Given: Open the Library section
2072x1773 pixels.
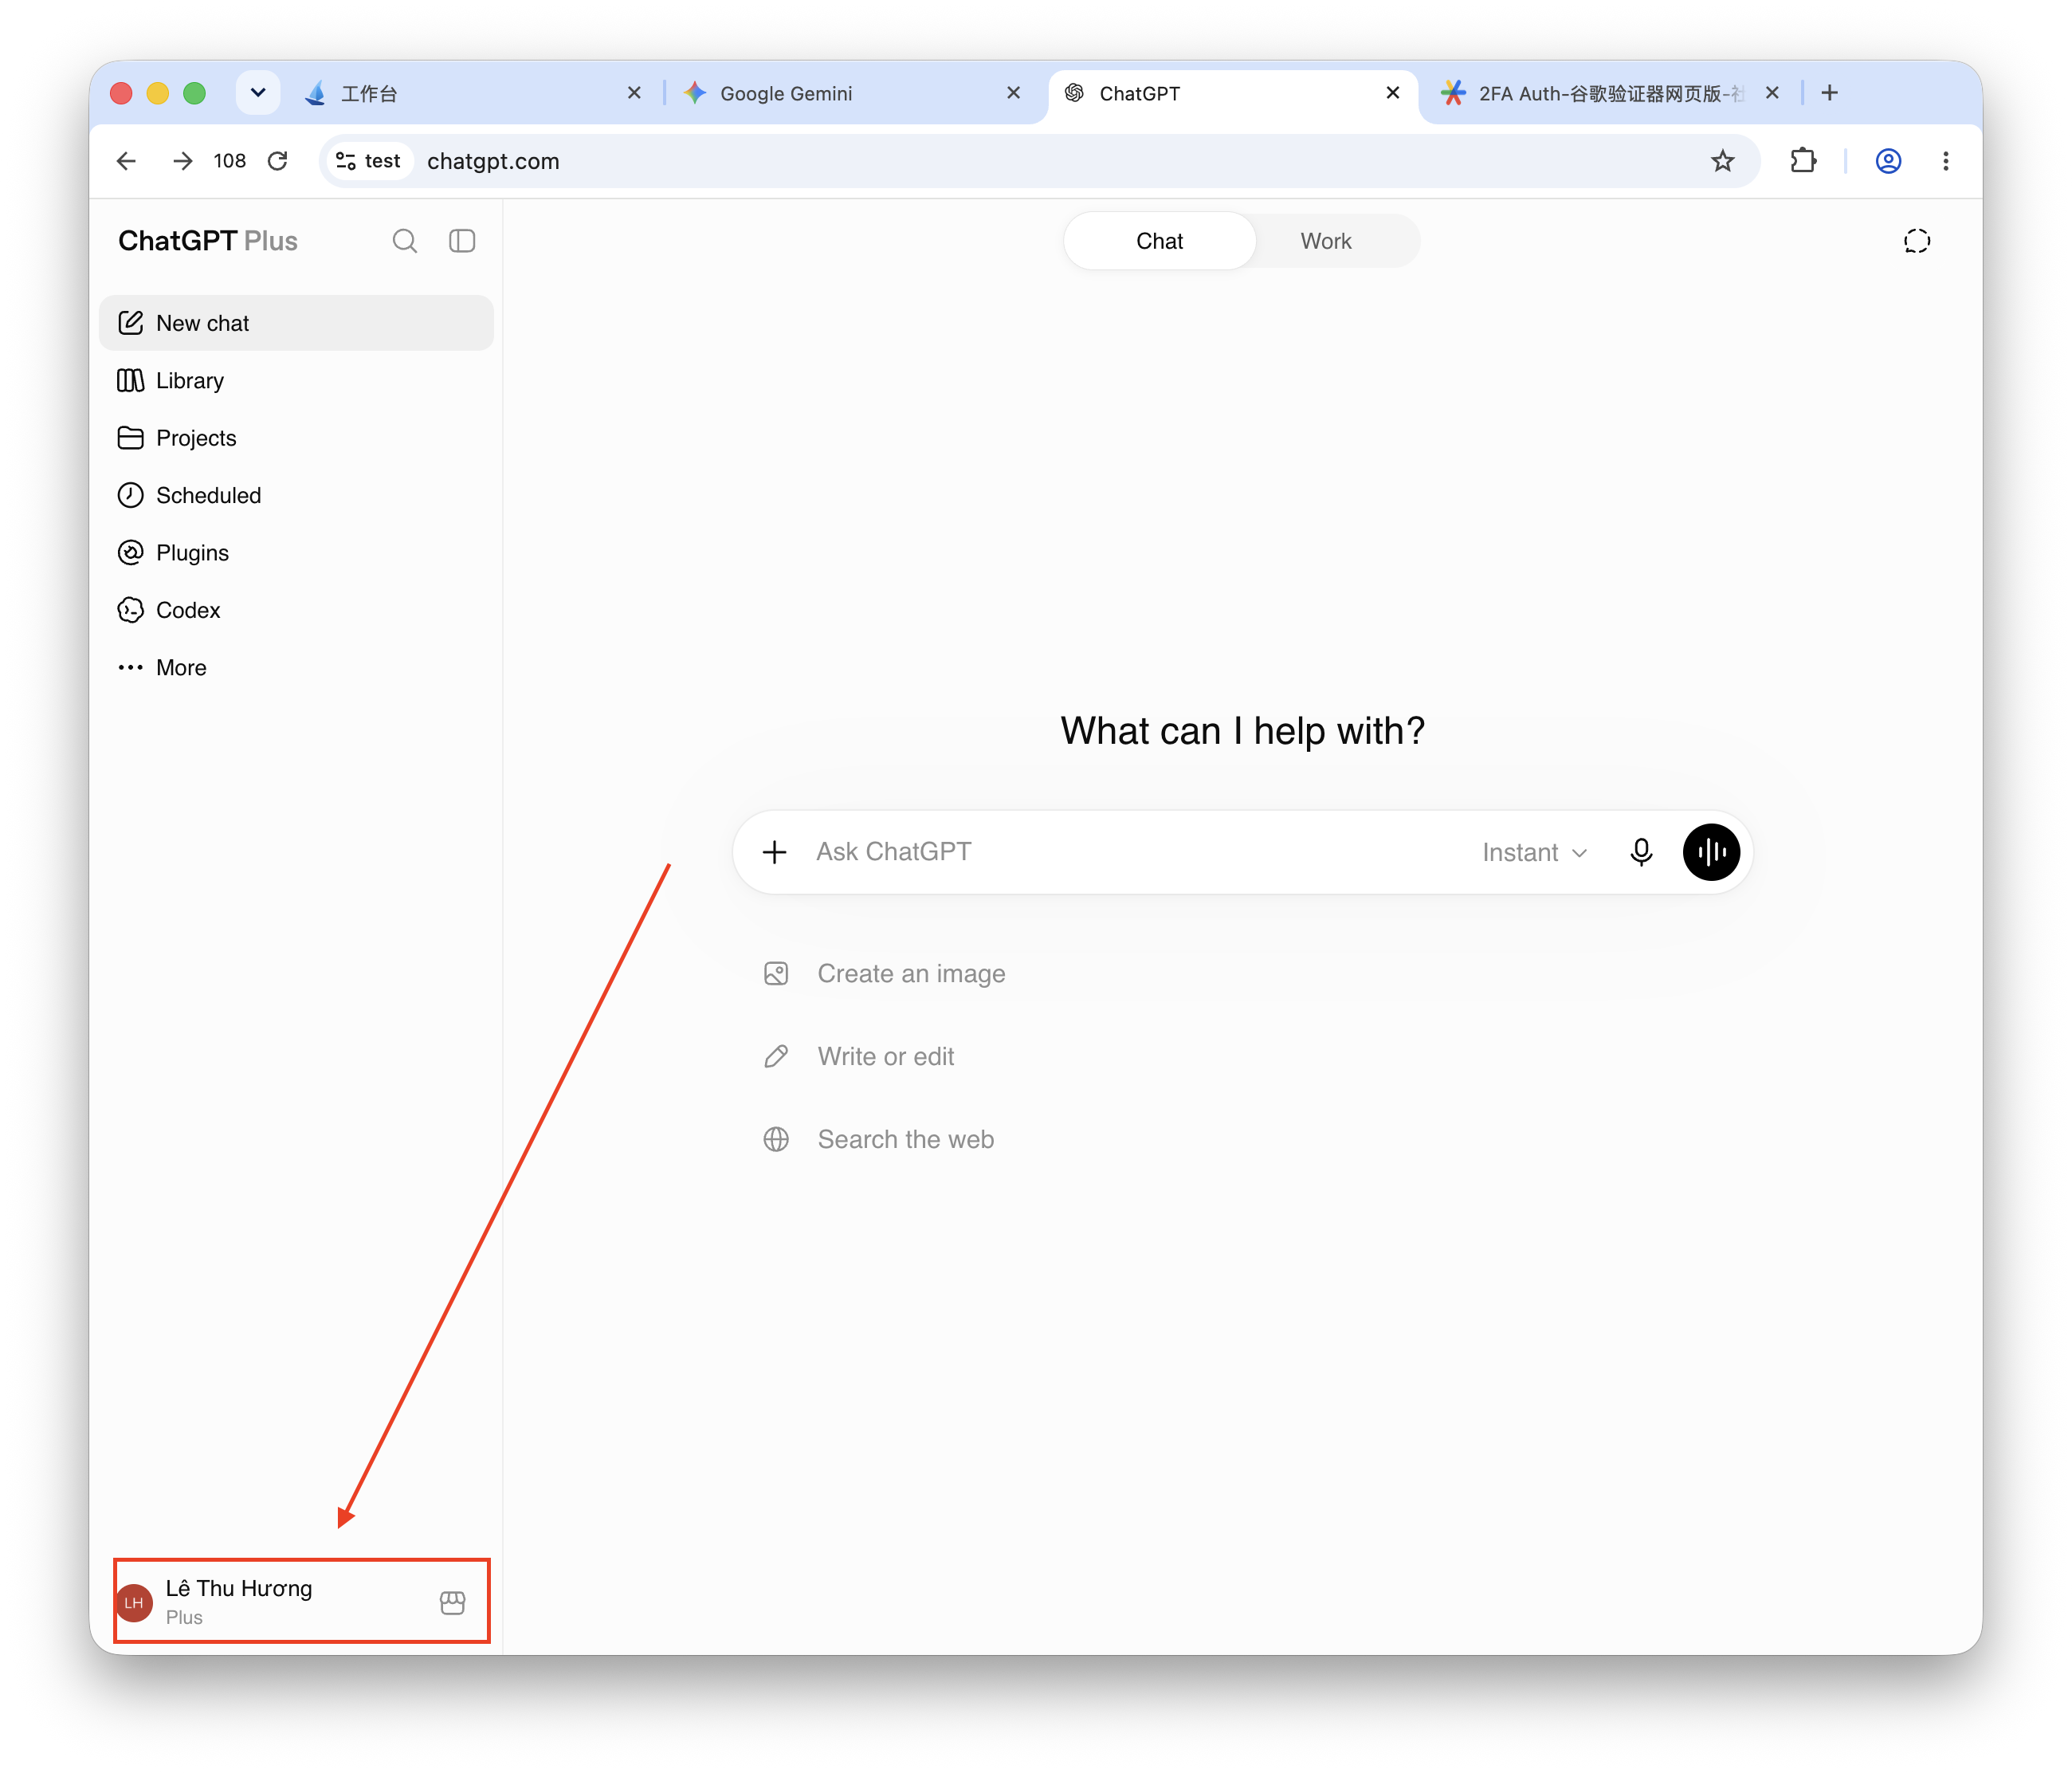Looking at the screenshot, I should 296,380.
